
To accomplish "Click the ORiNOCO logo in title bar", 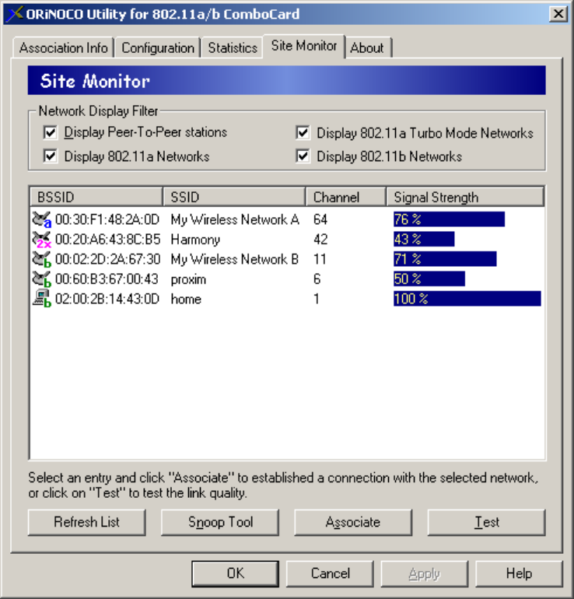I will 15,14.
